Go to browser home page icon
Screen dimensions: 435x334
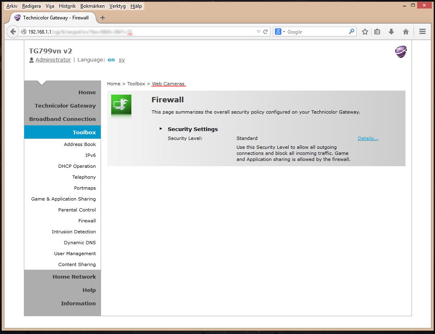[x=405, y=32]
